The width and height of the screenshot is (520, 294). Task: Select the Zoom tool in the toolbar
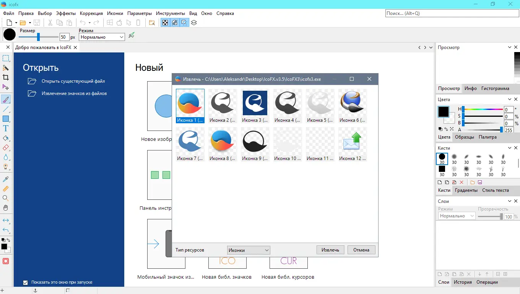coord(6,198)
